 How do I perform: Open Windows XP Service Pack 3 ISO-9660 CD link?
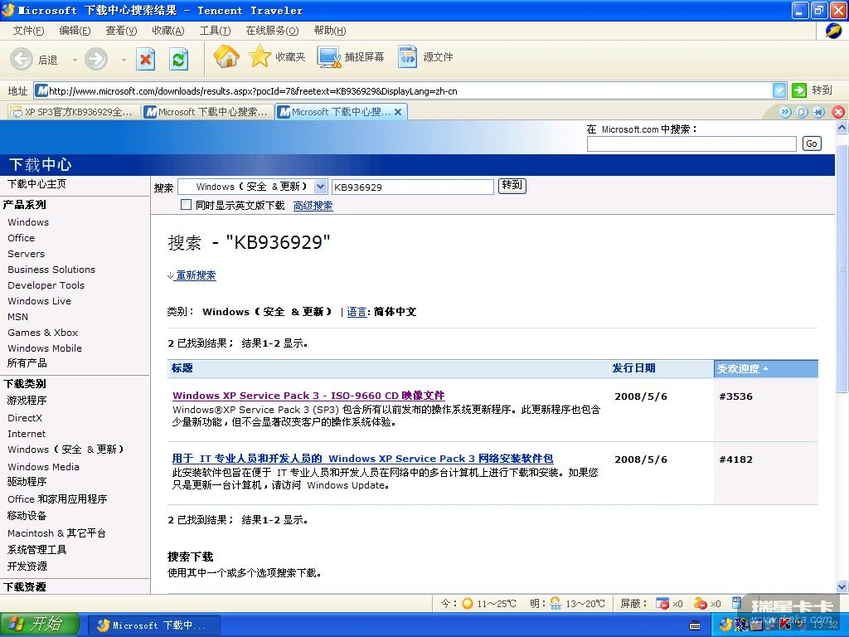tap(308, 396)
